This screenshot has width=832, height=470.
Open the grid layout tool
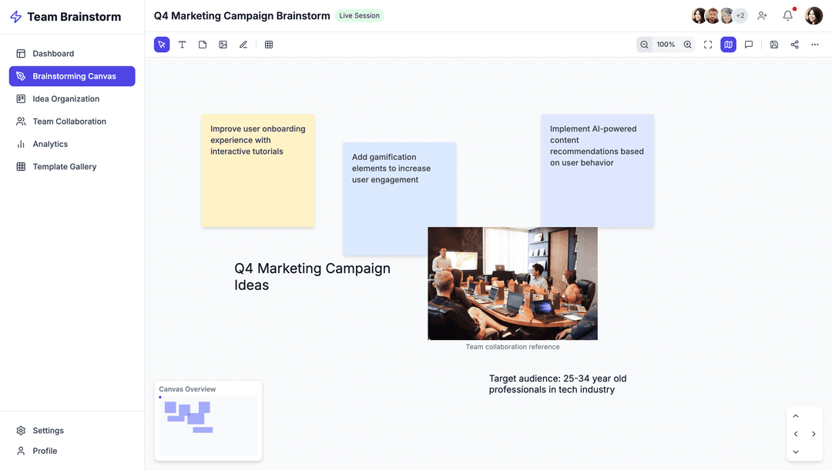pos(268,44)
